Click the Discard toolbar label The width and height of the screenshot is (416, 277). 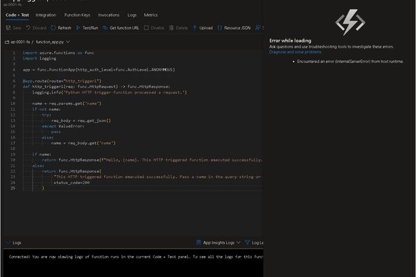pyautogui.click(x=40, y=28)
